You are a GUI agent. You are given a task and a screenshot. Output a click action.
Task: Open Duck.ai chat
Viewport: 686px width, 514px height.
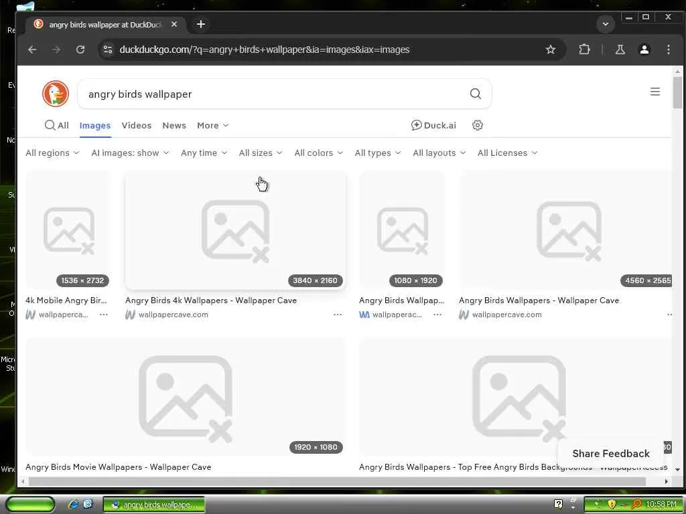pos(433,125)
